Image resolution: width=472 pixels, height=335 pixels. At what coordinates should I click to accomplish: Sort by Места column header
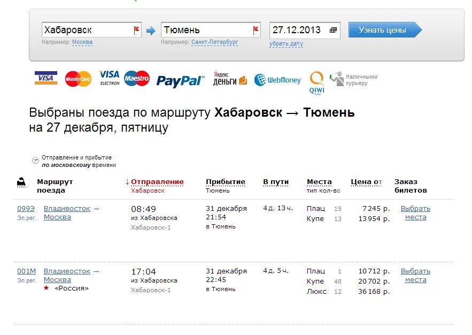[319, 181]
